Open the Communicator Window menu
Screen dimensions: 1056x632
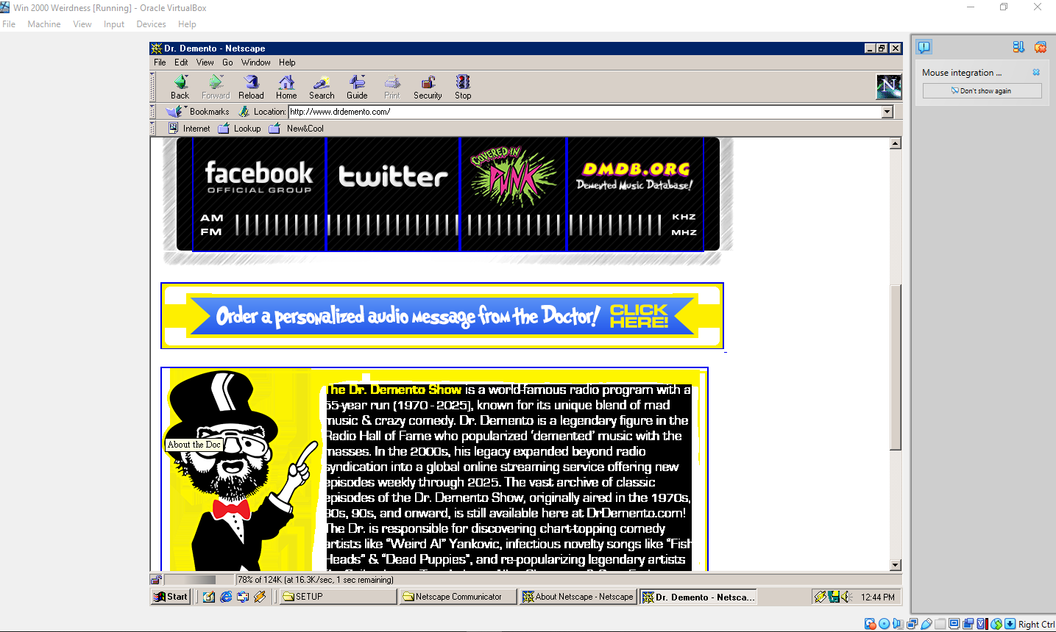tap(255, 62)
